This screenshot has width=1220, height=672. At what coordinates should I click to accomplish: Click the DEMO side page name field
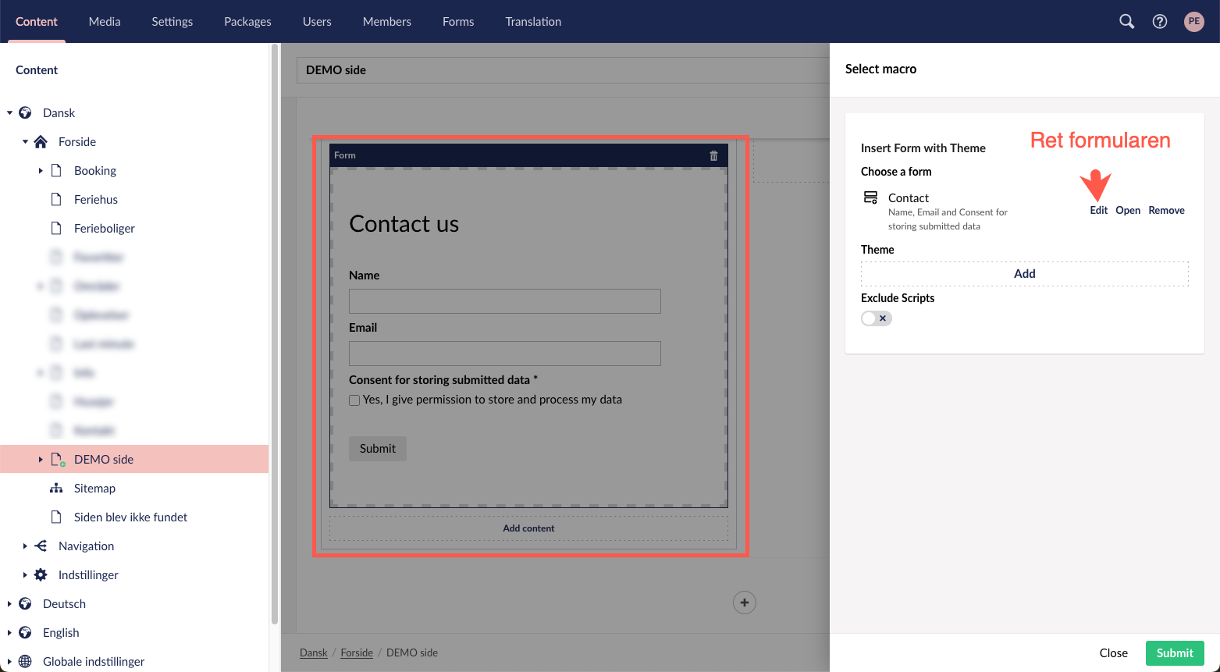click(x=563, y=70)
